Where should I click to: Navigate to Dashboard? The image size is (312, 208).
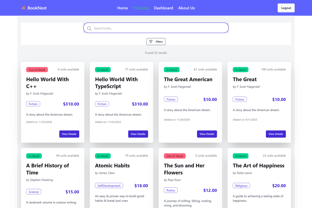click(163, 8)
